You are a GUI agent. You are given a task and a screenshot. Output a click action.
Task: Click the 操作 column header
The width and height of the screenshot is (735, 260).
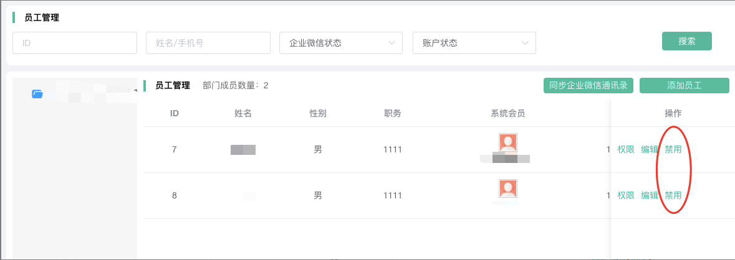pos(673,113)
